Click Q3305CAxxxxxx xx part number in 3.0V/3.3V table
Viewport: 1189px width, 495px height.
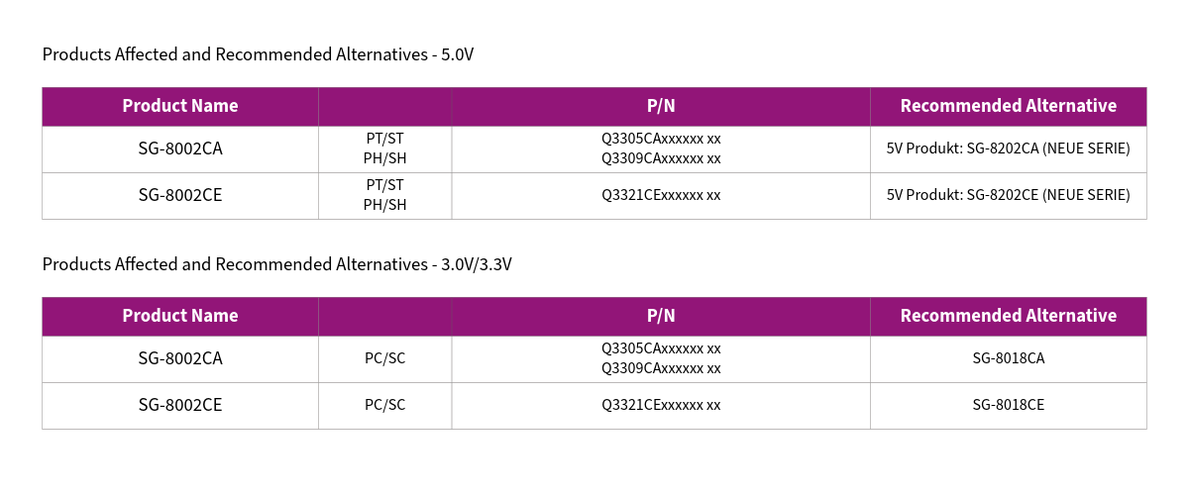click(661, 348)
